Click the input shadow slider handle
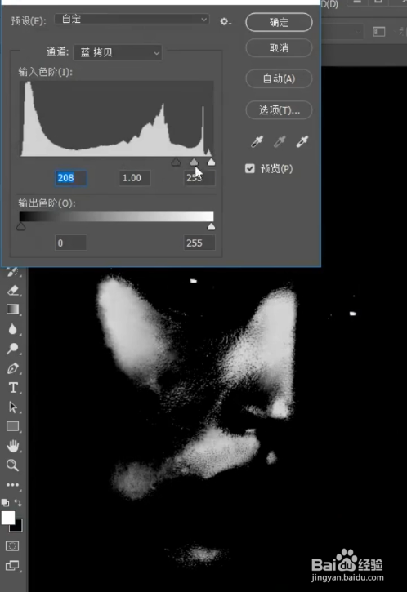 point(176,162)
